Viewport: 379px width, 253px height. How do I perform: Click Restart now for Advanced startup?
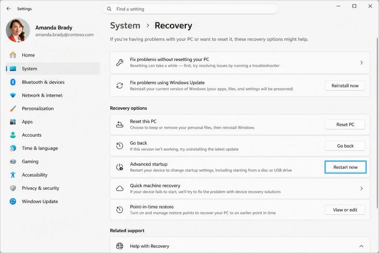tap(345, 167)
